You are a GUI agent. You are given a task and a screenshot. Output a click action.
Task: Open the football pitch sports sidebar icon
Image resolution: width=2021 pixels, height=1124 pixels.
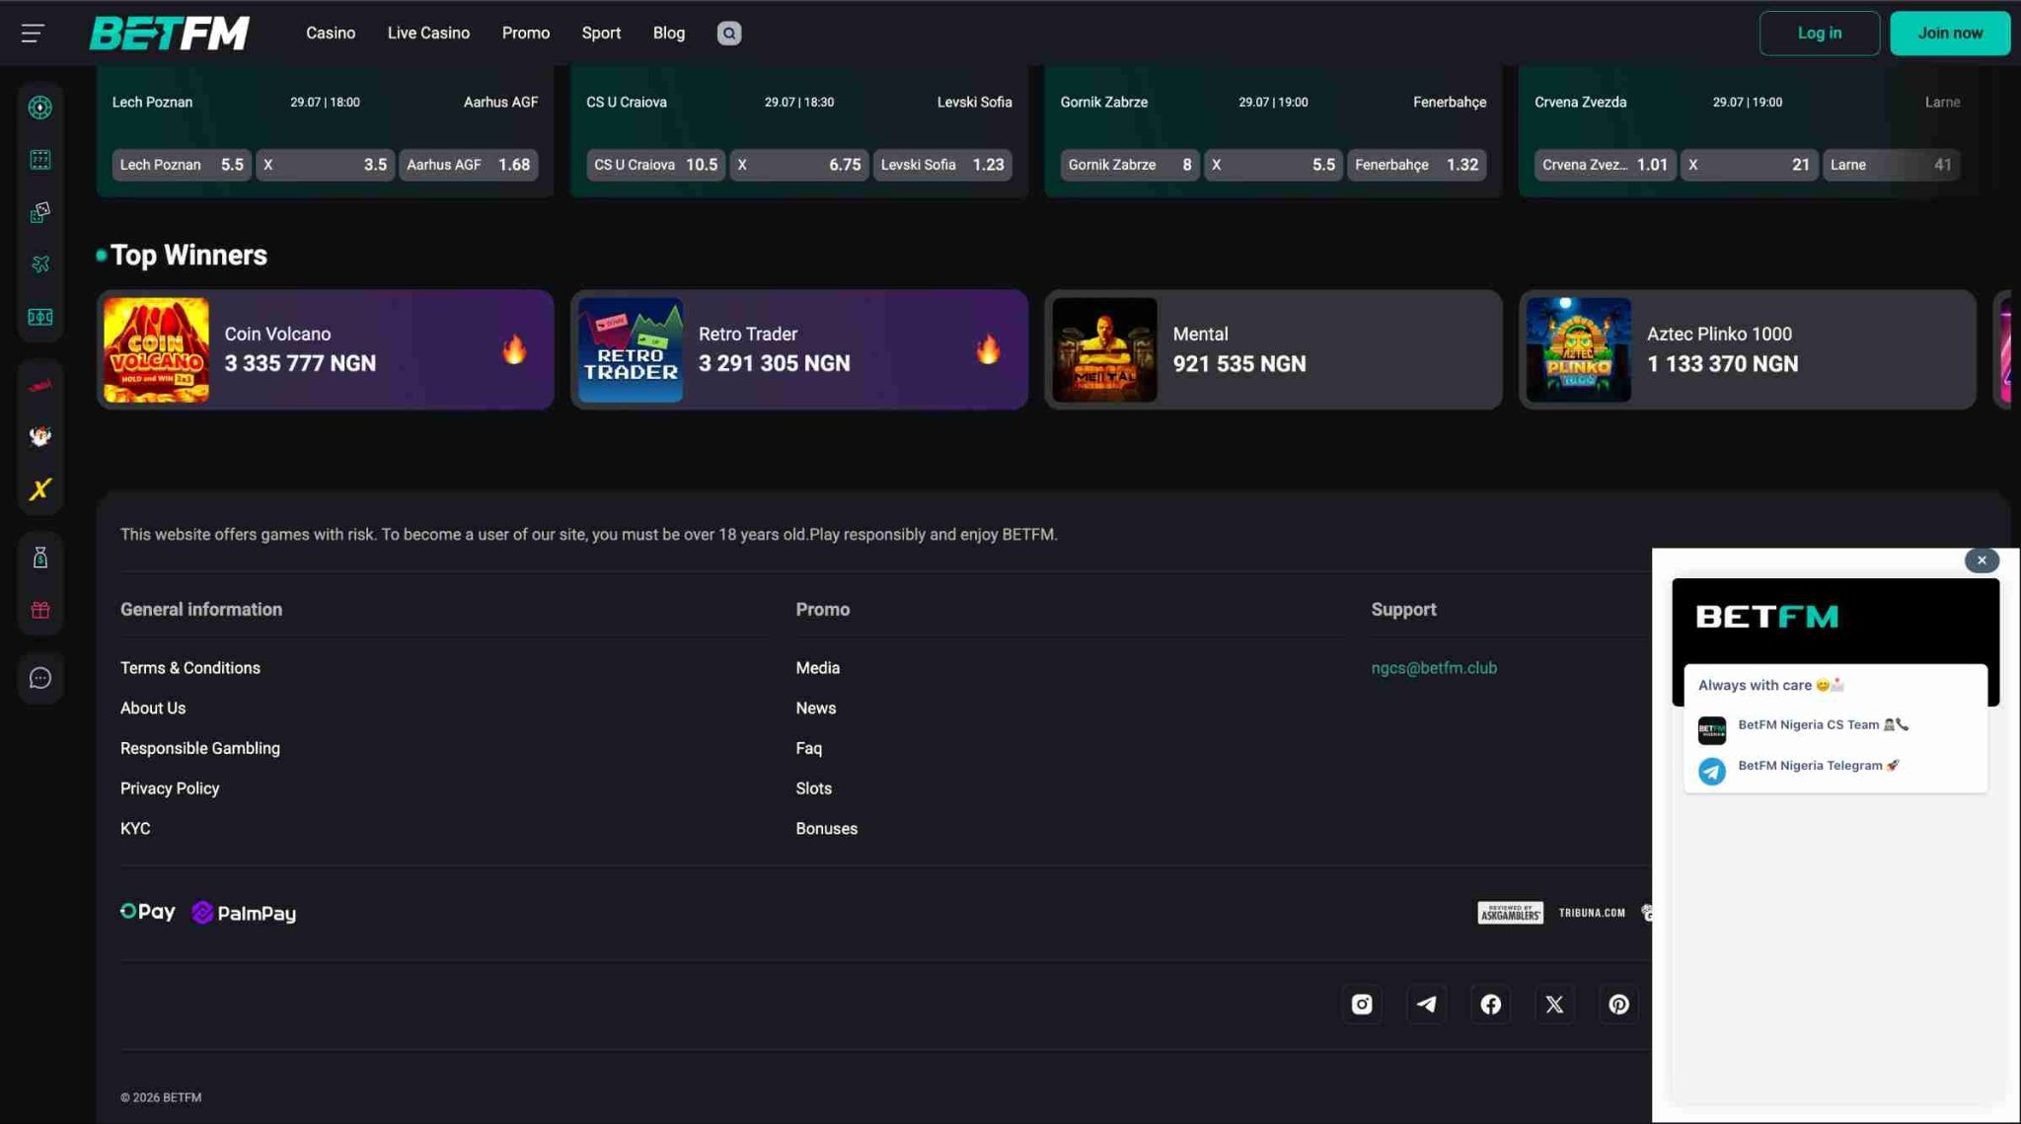(40, 317)
